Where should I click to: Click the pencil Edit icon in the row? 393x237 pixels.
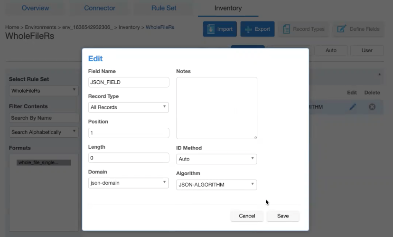(x=352, y=107)
